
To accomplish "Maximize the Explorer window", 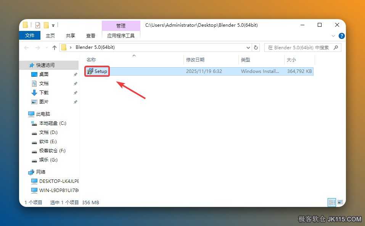I will [x=320, y=25].
